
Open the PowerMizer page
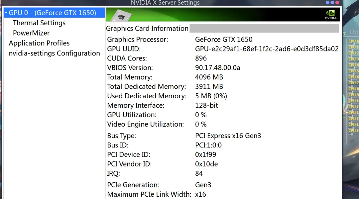31,33
